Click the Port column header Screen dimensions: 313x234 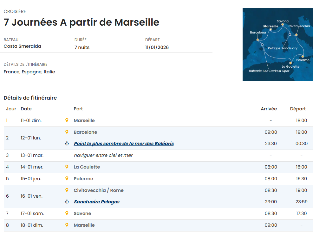click(78, 109)
